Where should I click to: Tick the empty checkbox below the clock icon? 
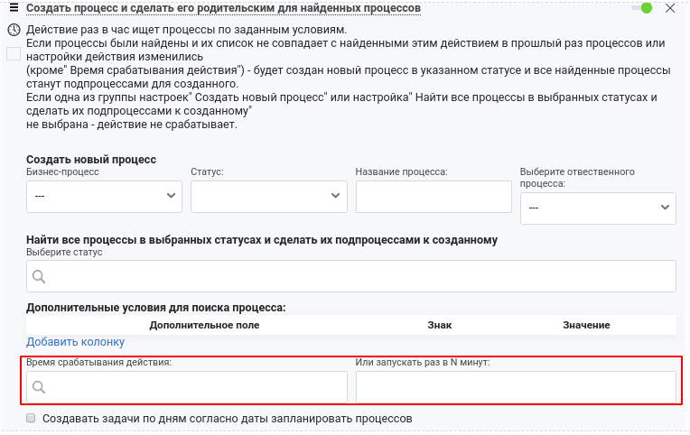click(x=14, y=53)
